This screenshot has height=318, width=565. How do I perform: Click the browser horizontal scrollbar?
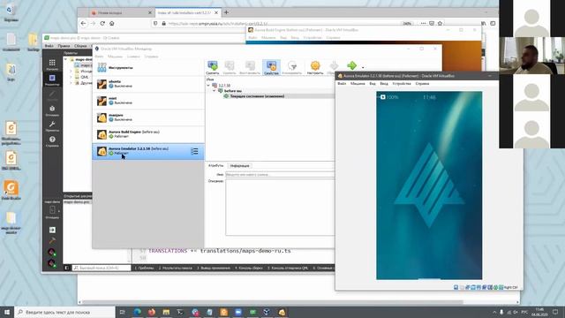point(273,302)
